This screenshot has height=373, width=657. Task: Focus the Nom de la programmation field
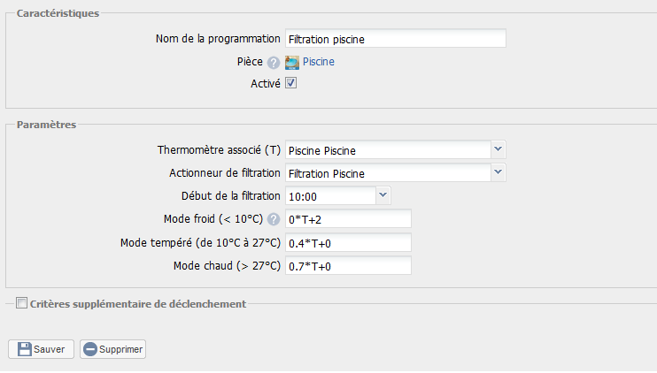click(x=396, y=39)
